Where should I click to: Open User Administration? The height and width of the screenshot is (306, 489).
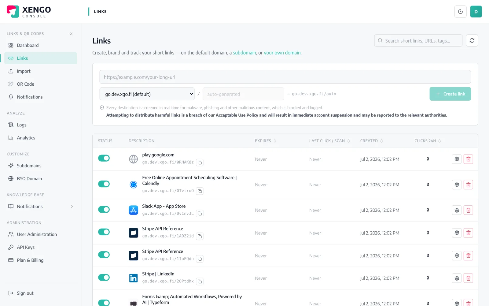[41, 234]
